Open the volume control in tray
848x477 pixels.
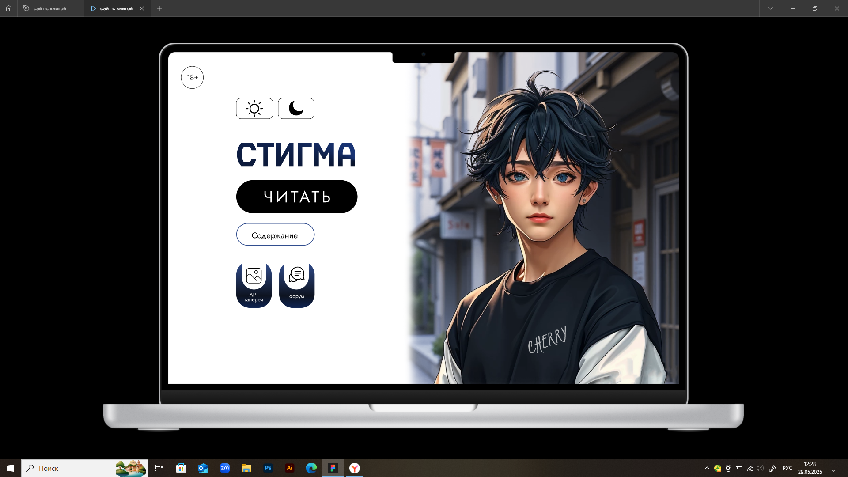[760, 468]
